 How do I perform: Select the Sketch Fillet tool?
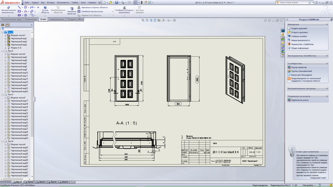coord(32,15)
